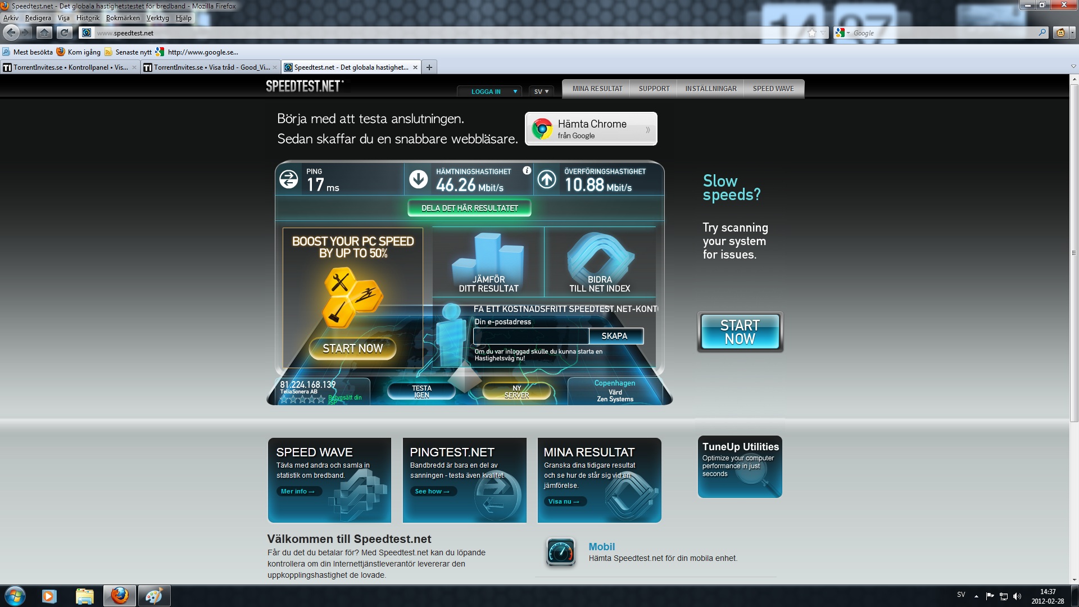Open the Firefox home page button
The image size is (1079, 607).
44,33
